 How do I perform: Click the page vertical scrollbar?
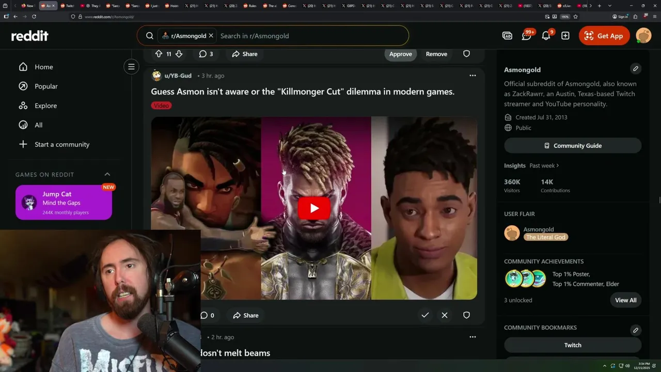coord(659,200)
